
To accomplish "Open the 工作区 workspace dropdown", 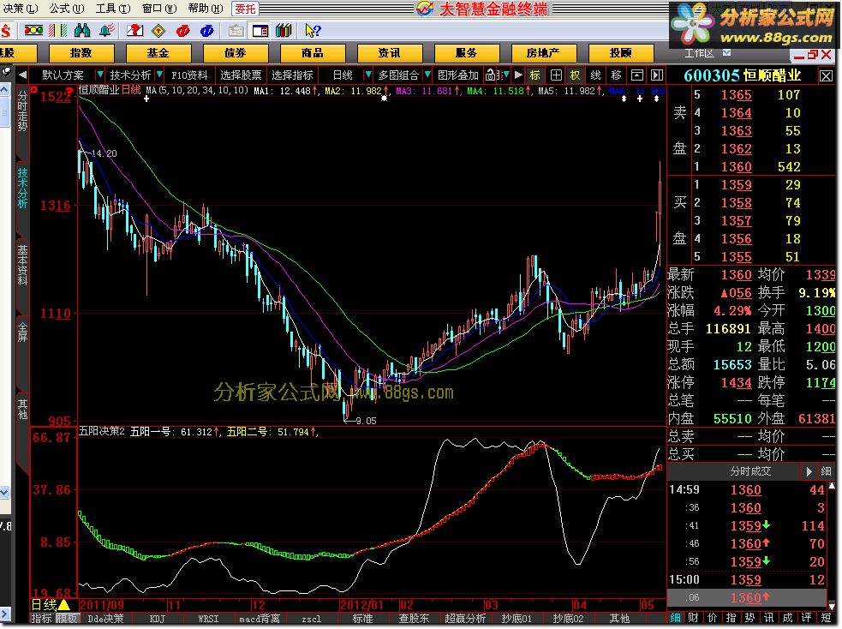I will coord(726,52).
